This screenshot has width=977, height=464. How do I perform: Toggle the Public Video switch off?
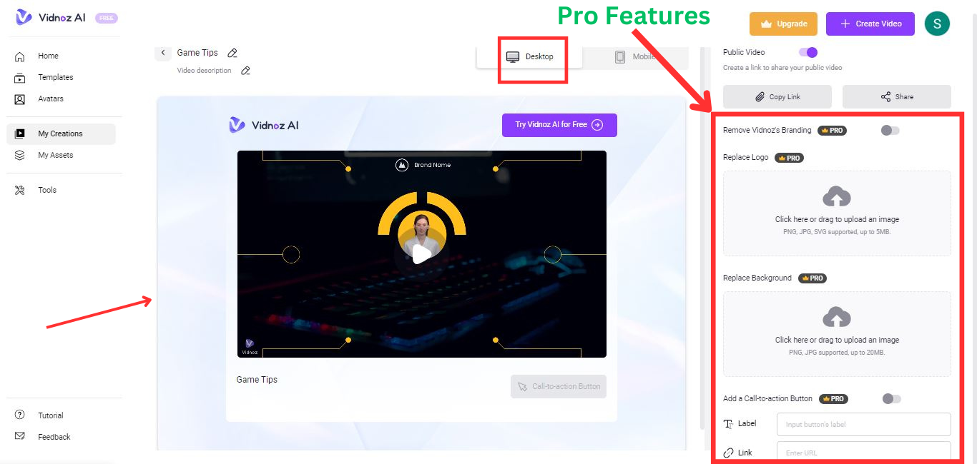point(808,52)
